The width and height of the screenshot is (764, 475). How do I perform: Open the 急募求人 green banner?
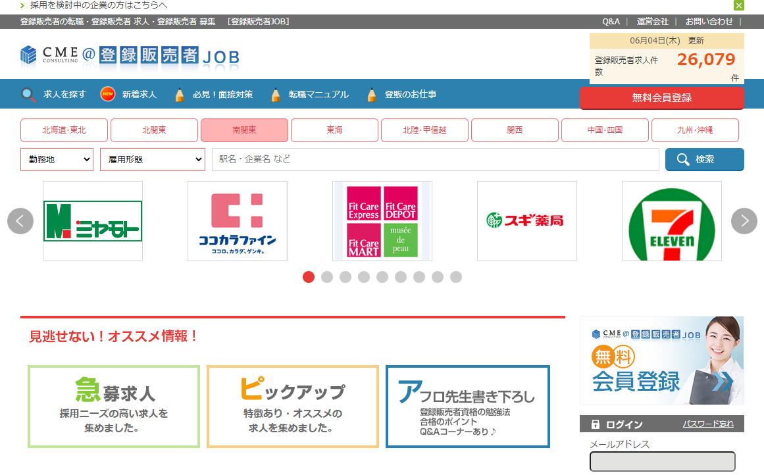(114, 407)
